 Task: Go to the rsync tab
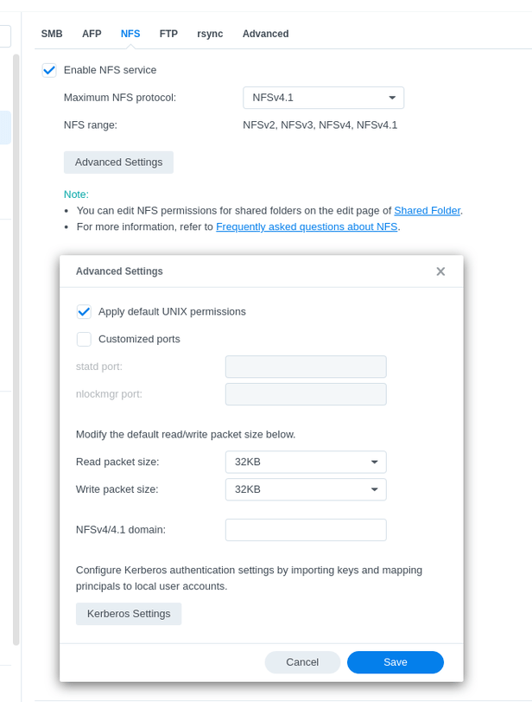[x=210, y=34]
